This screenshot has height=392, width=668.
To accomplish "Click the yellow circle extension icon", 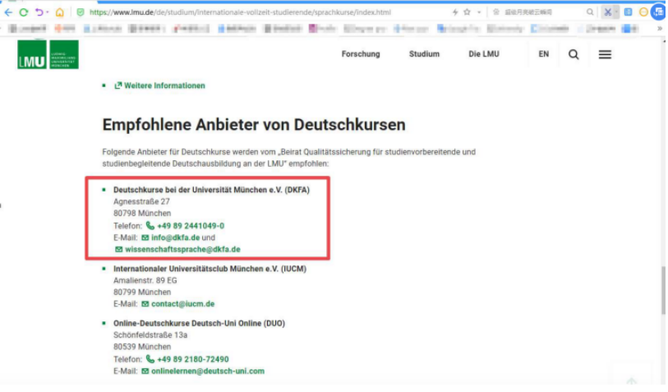I will [643, 12].
